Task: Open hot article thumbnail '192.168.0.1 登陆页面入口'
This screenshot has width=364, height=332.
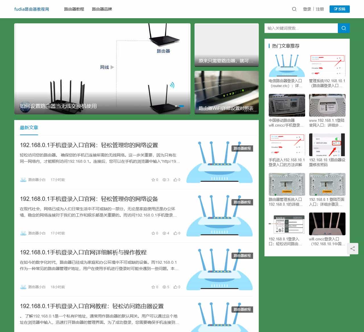Action: pyautogui.click(x=327, y=184)
